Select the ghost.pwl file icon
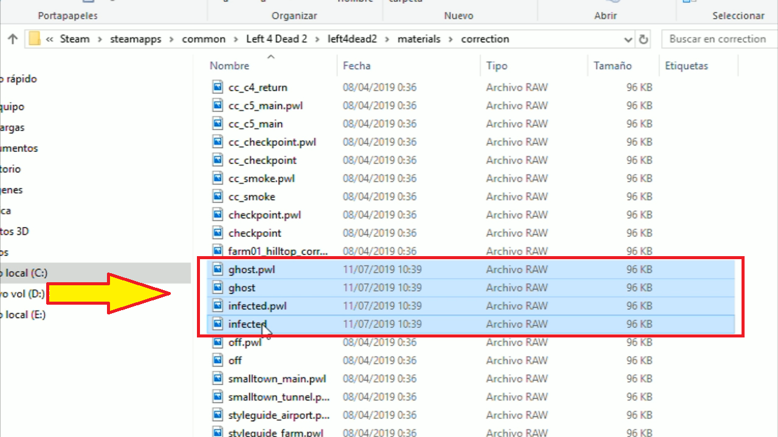Screen dimensions: 778x437 (218, 269)
